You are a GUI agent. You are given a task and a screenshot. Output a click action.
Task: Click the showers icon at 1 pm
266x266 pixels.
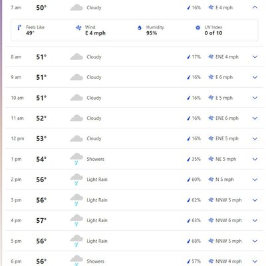tap(76, 159)
